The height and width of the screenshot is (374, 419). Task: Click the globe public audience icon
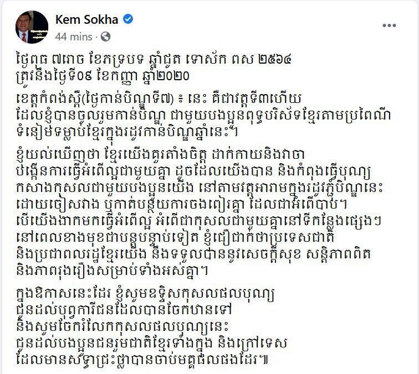click(105, 37)
